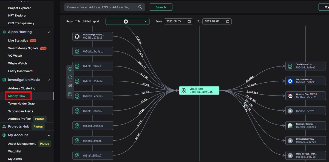Open NFT Explorer in sidebar

[17, 16]
